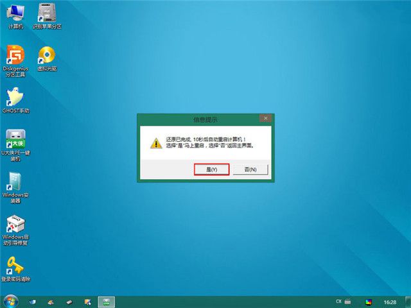Click the first pinned taskbar icon

click(33, 301)
